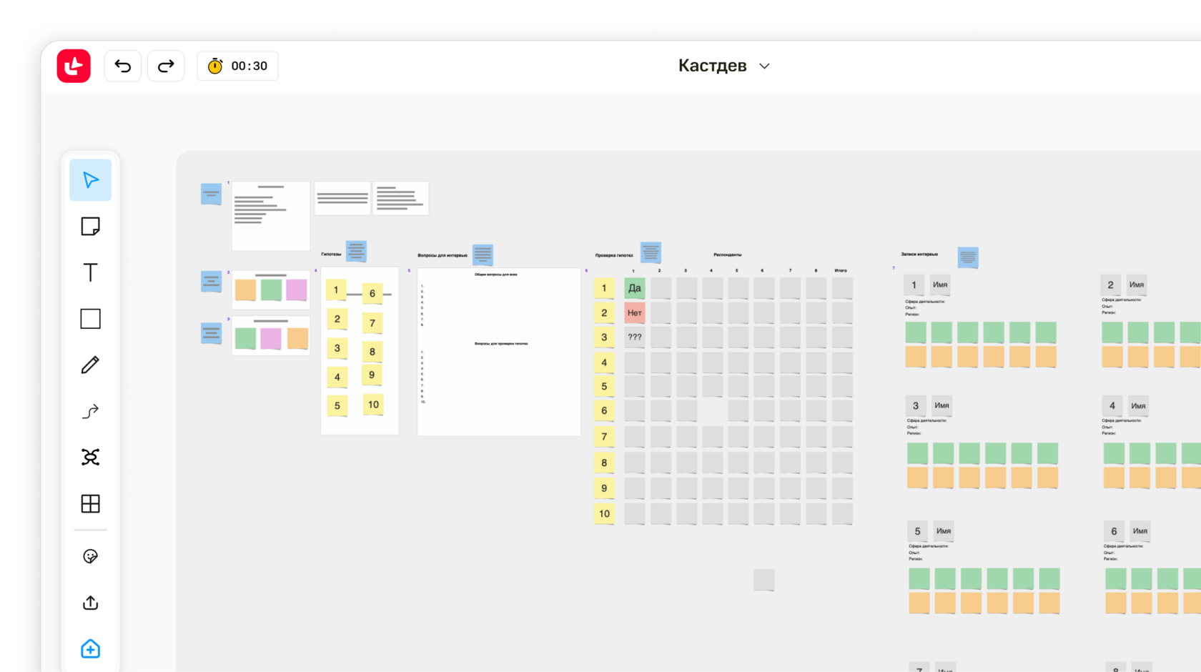Select the mind map tool
The image size is (1201, 672).
pos(90,458)
